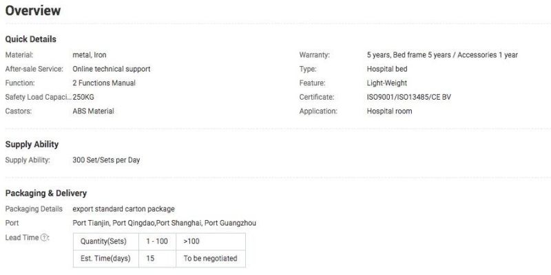
Task: Click the Supply Ability section heading
Action: tap(32, 144)
